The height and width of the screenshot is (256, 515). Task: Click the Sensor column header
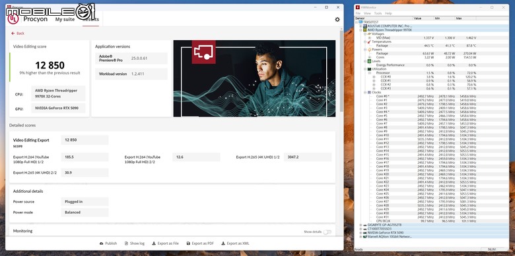pyautogui.click(x=384, y=18)
